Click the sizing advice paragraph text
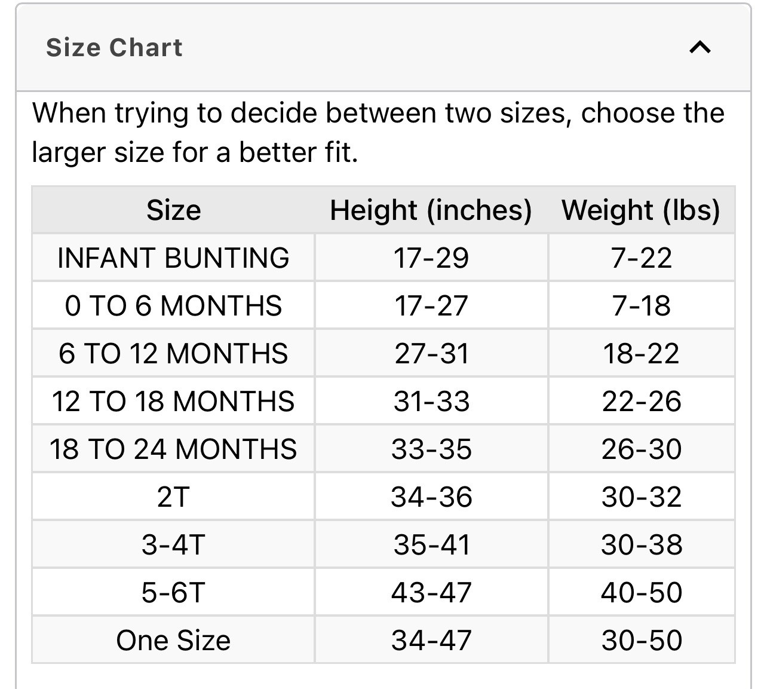Image resolution: width=767 pixels, height=689 pixels. point(378,133)
